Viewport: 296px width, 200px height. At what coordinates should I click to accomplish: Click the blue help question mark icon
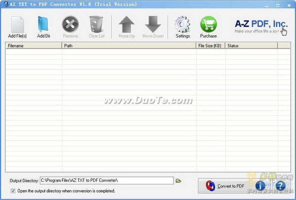[280, 186]
